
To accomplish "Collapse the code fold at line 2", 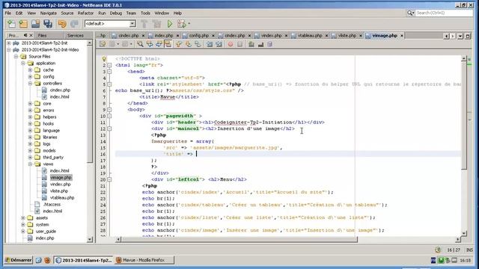I will point(109,65).
